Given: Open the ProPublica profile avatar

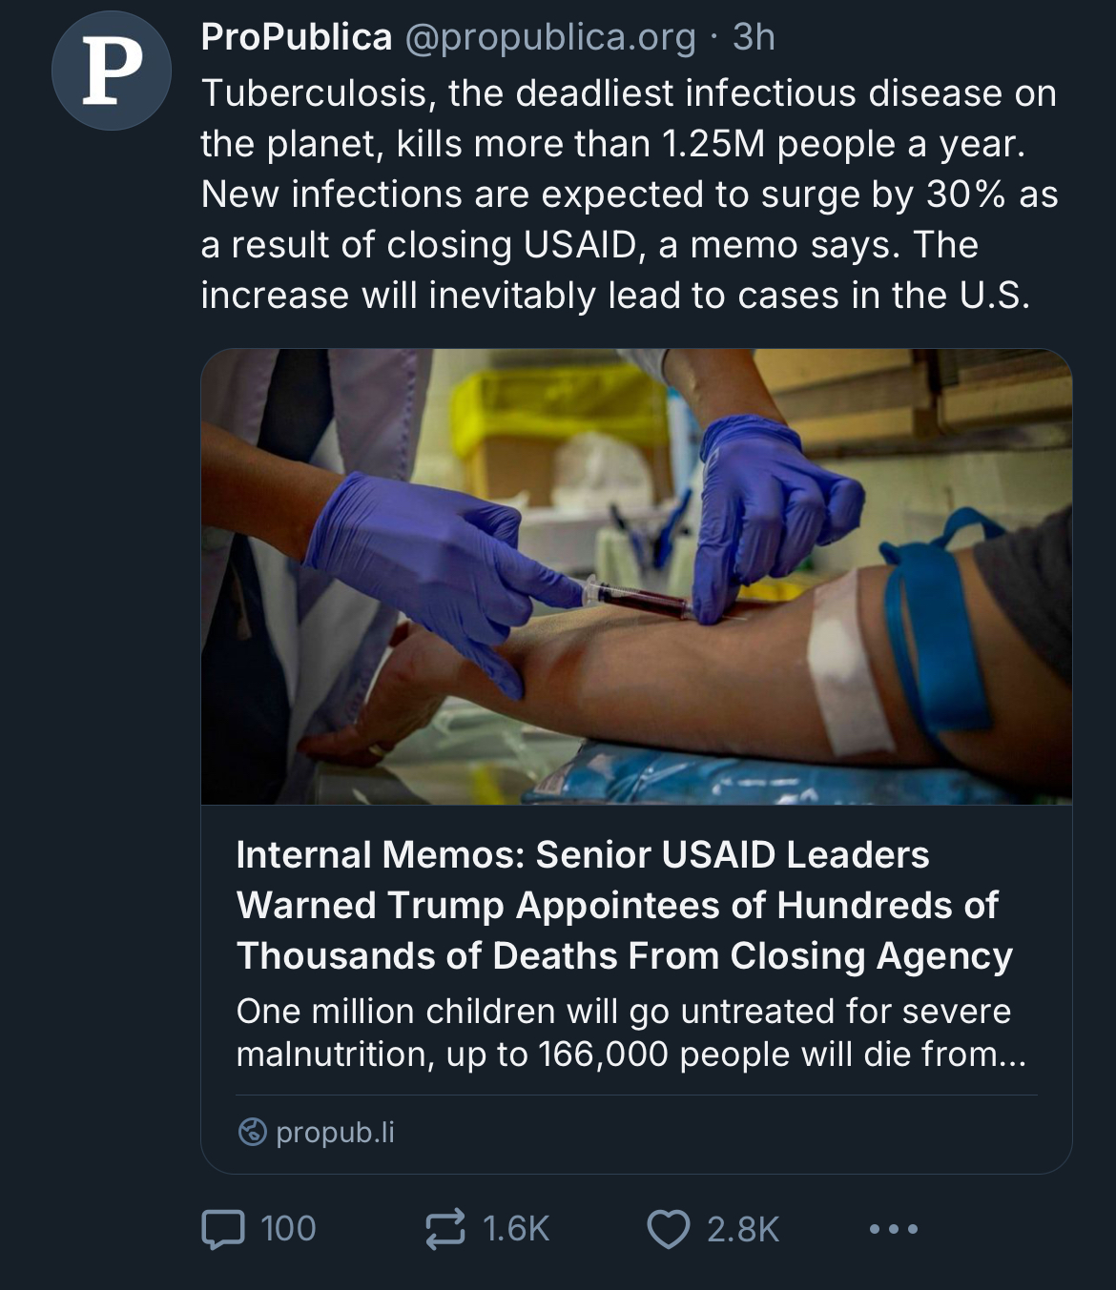Looking at the screenshot, I should point(111,71).
